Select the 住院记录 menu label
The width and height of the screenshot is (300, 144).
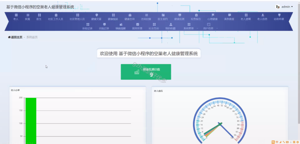pos(104,28)
